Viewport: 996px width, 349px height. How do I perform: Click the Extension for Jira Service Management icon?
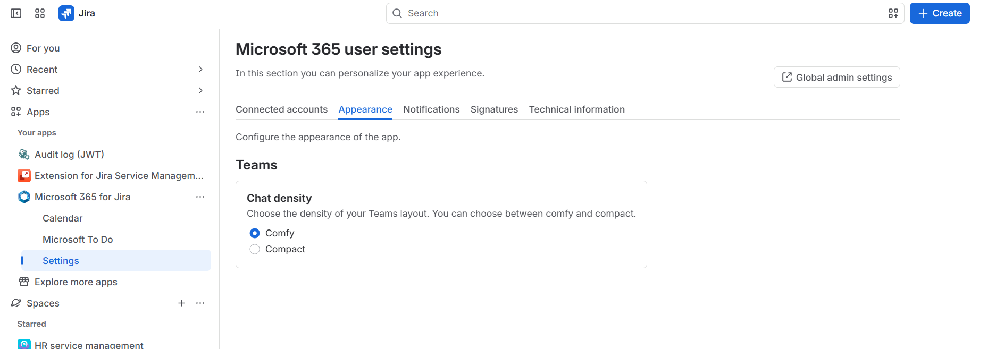24,176
